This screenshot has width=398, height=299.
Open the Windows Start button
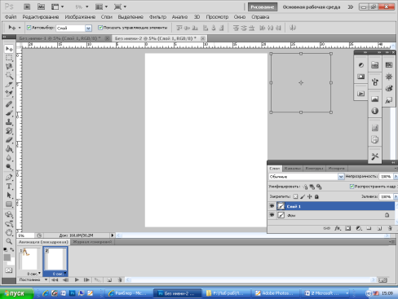point(17,293)
